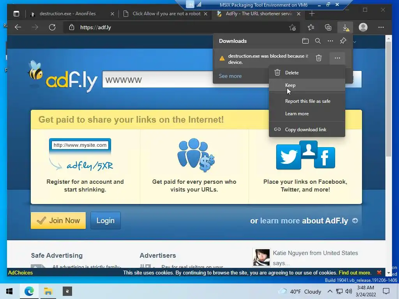Click the warning icon beside destruction.exe
The image size is (399, 299).
222,58
